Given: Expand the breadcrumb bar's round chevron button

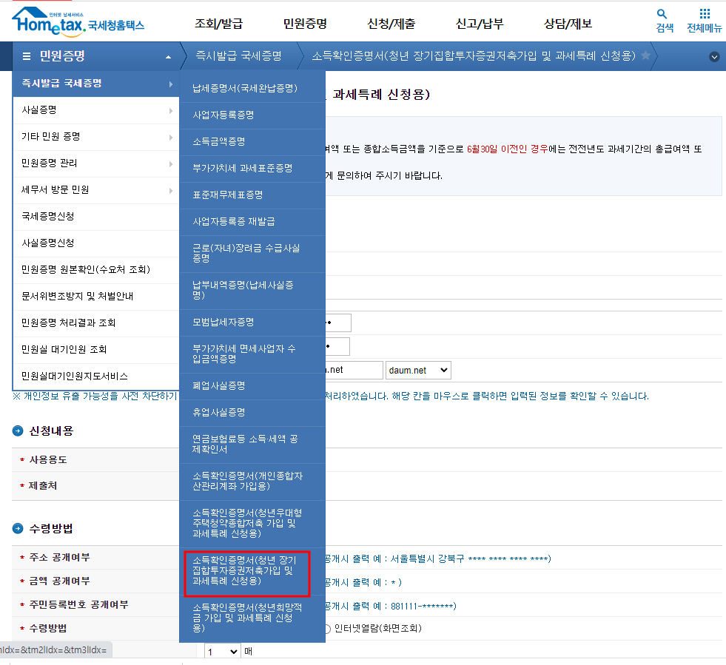Looking at the screenshot, I should pyautogui.click(x=714, y=57).
